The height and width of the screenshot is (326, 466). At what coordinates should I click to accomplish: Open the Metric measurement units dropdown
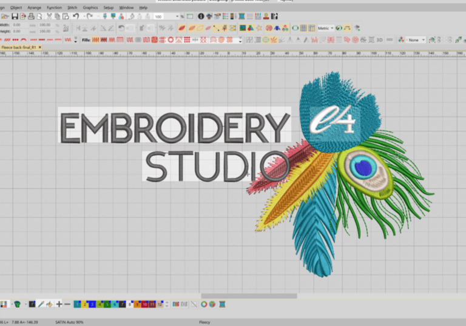[326, 28]
